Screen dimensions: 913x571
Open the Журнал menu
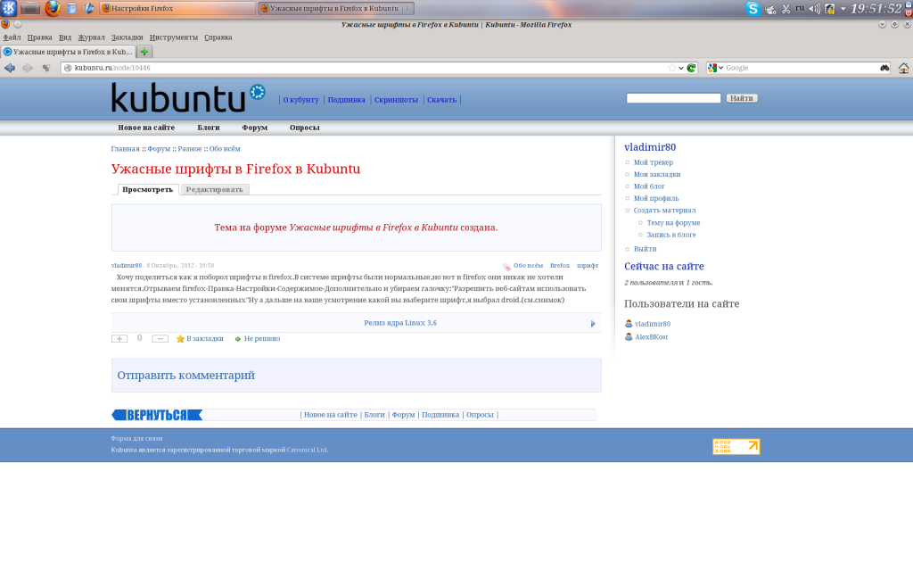[92, 37]
